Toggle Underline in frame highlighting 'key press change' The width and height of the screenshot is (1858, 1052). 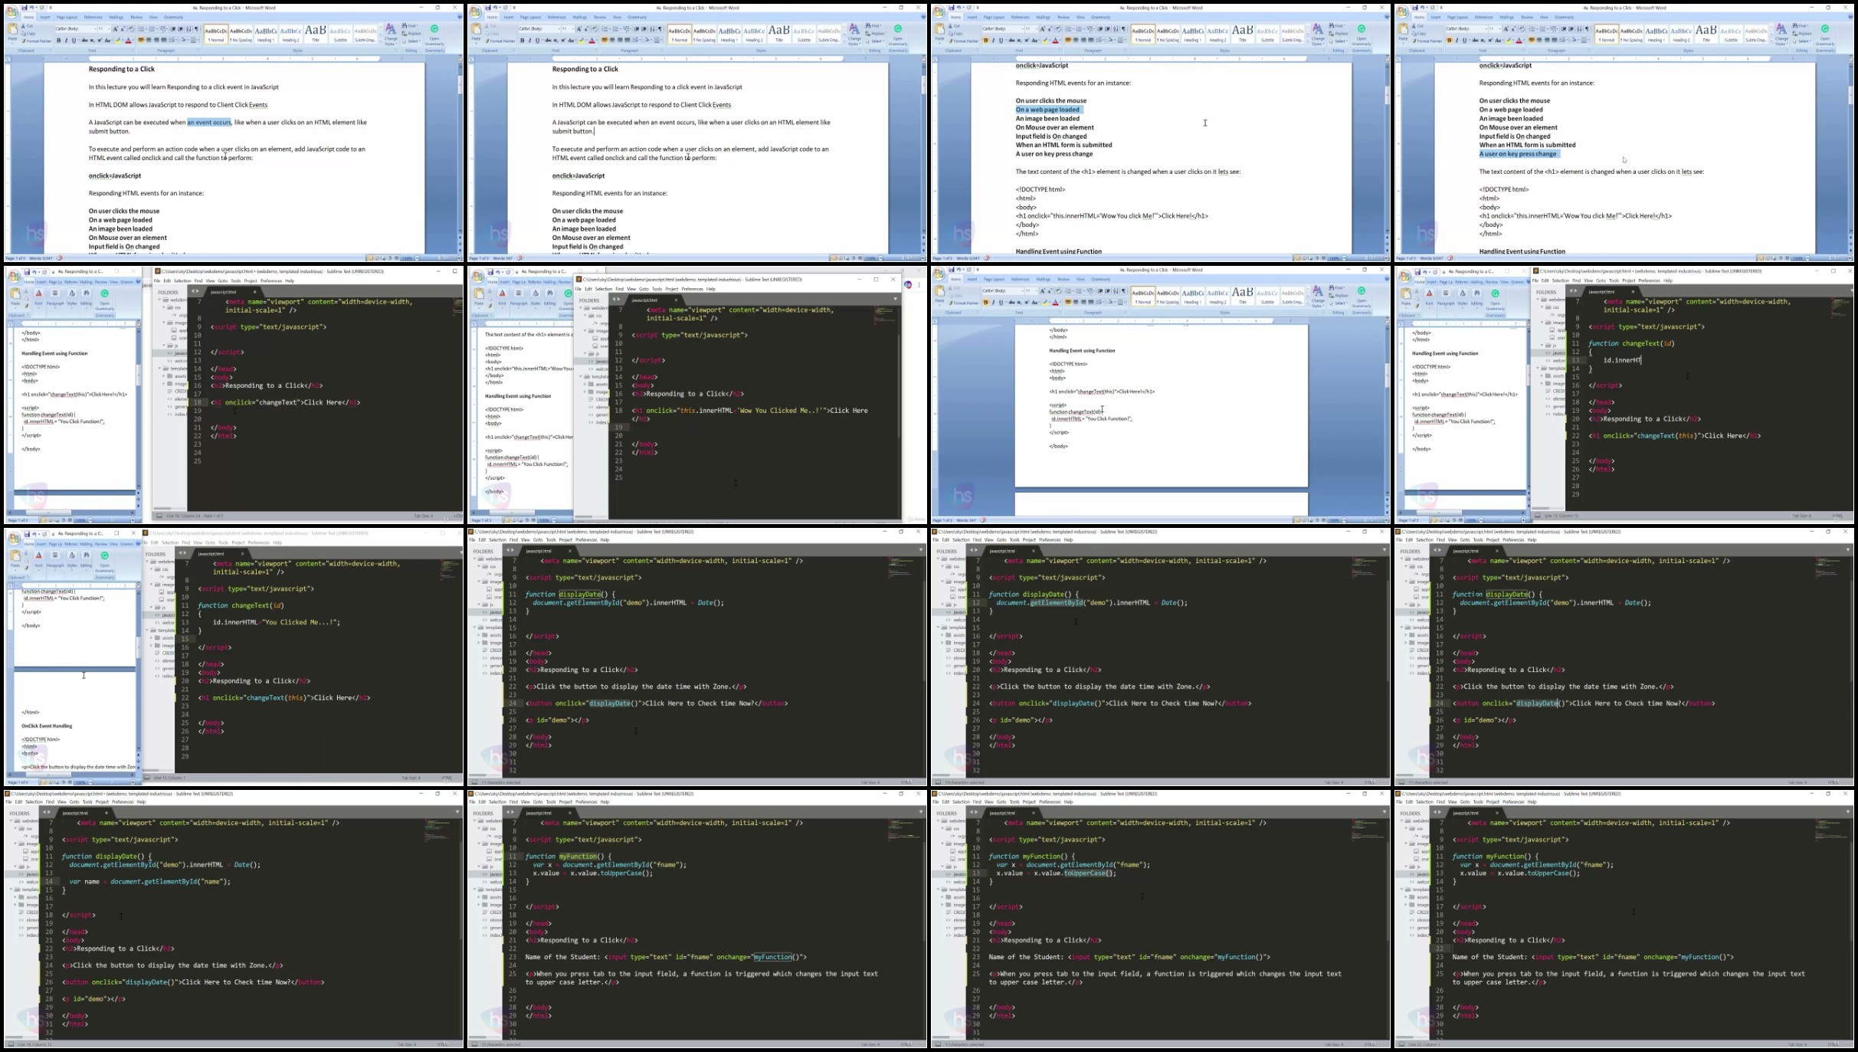[1464, 41]
